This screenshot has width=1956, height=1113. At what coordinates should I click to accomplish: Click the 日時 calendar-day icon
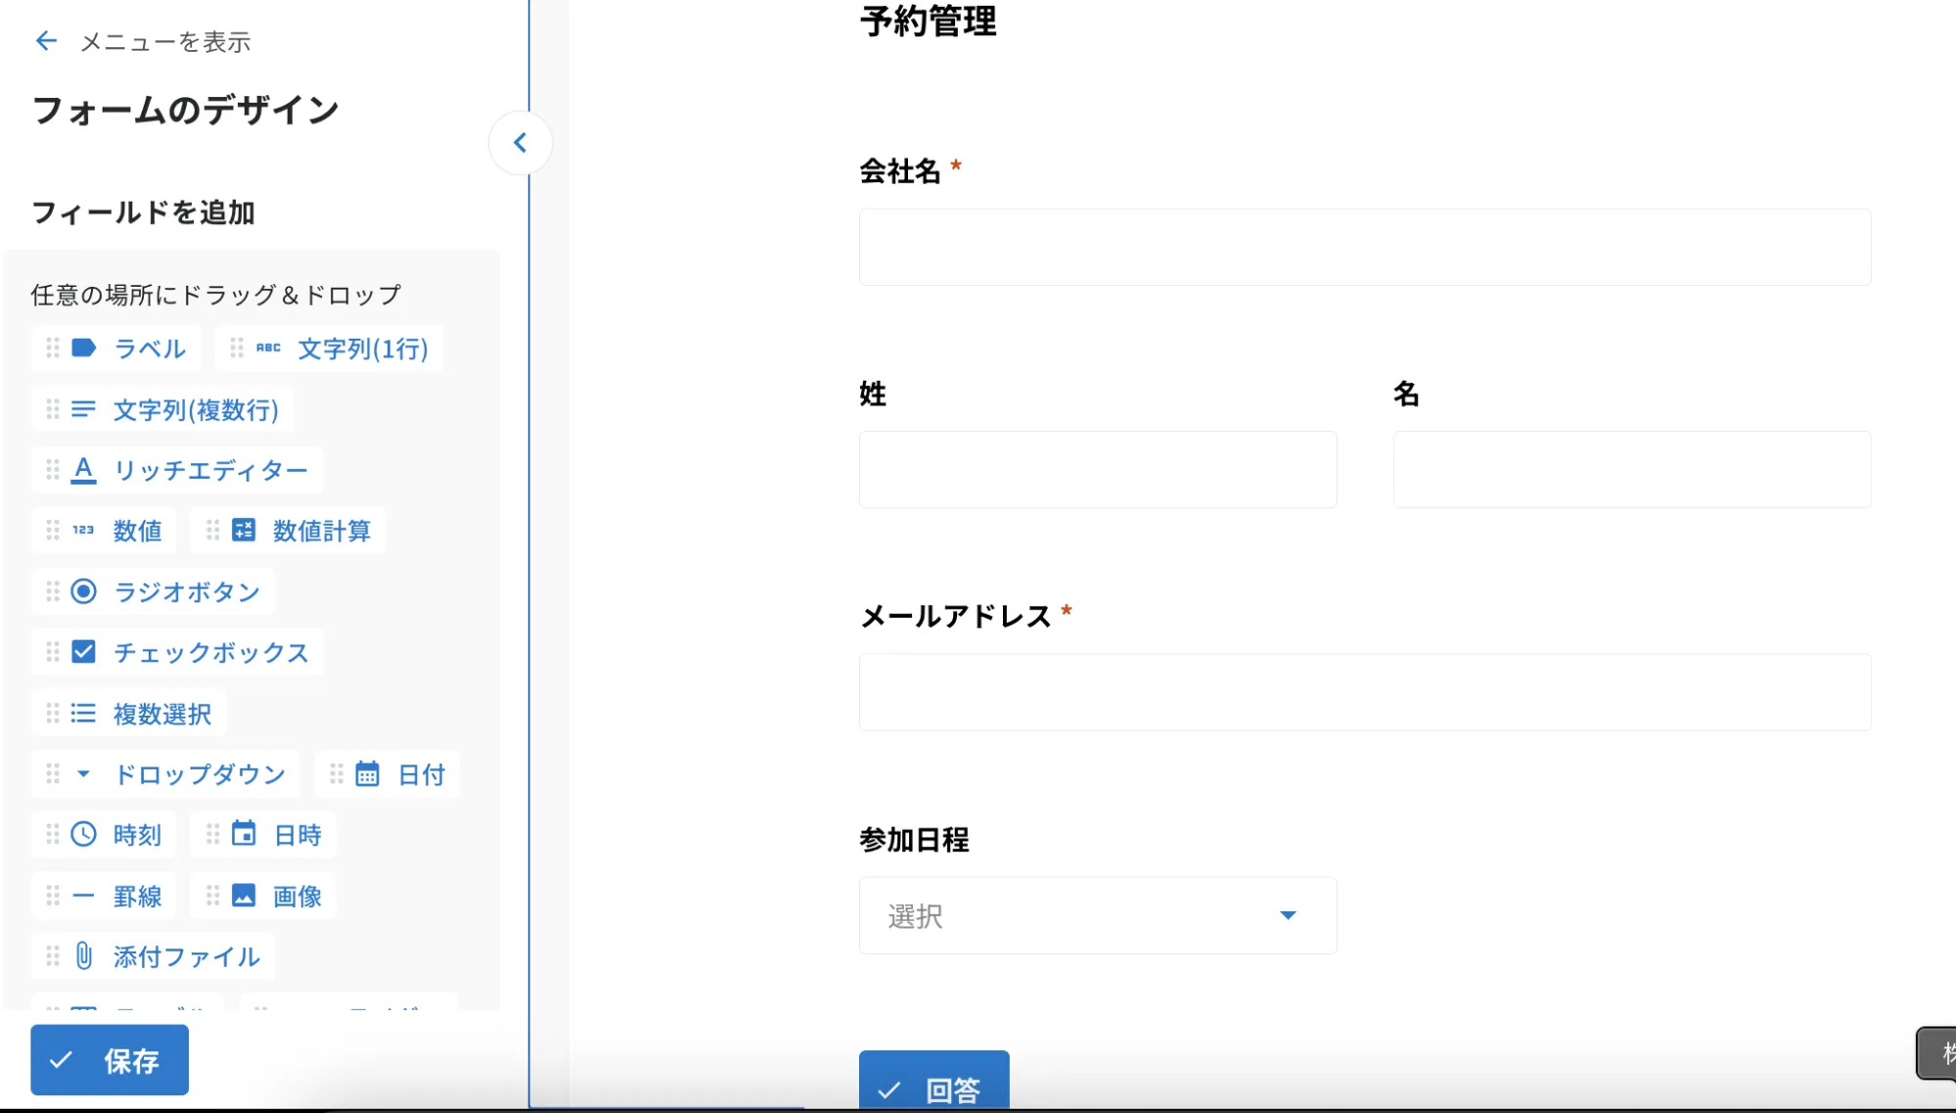pyautogui.click(x=244, y=834)
